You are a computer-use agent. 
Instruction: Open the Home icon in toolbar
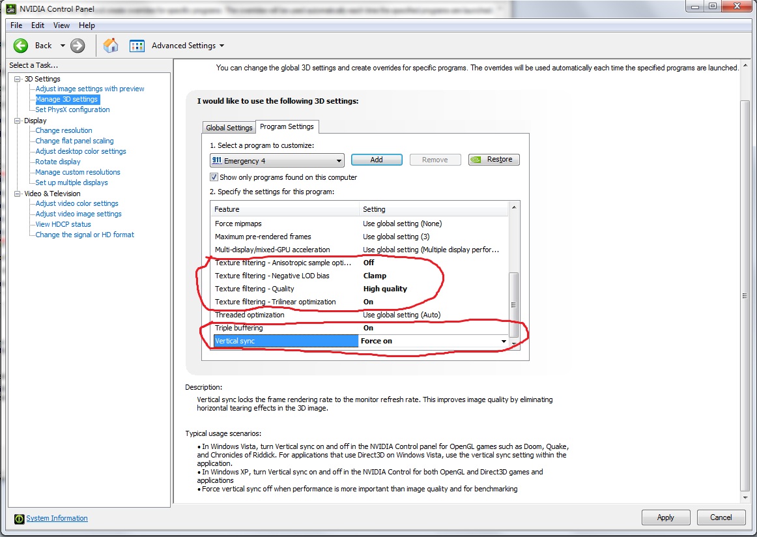(x=111, y=46)
